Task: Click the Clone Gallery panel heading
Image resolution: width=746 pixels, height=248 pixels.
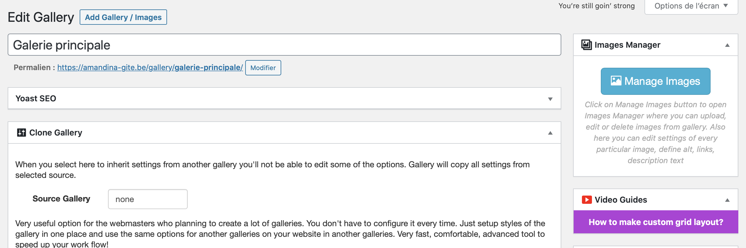Action: (x=55, y=133)
